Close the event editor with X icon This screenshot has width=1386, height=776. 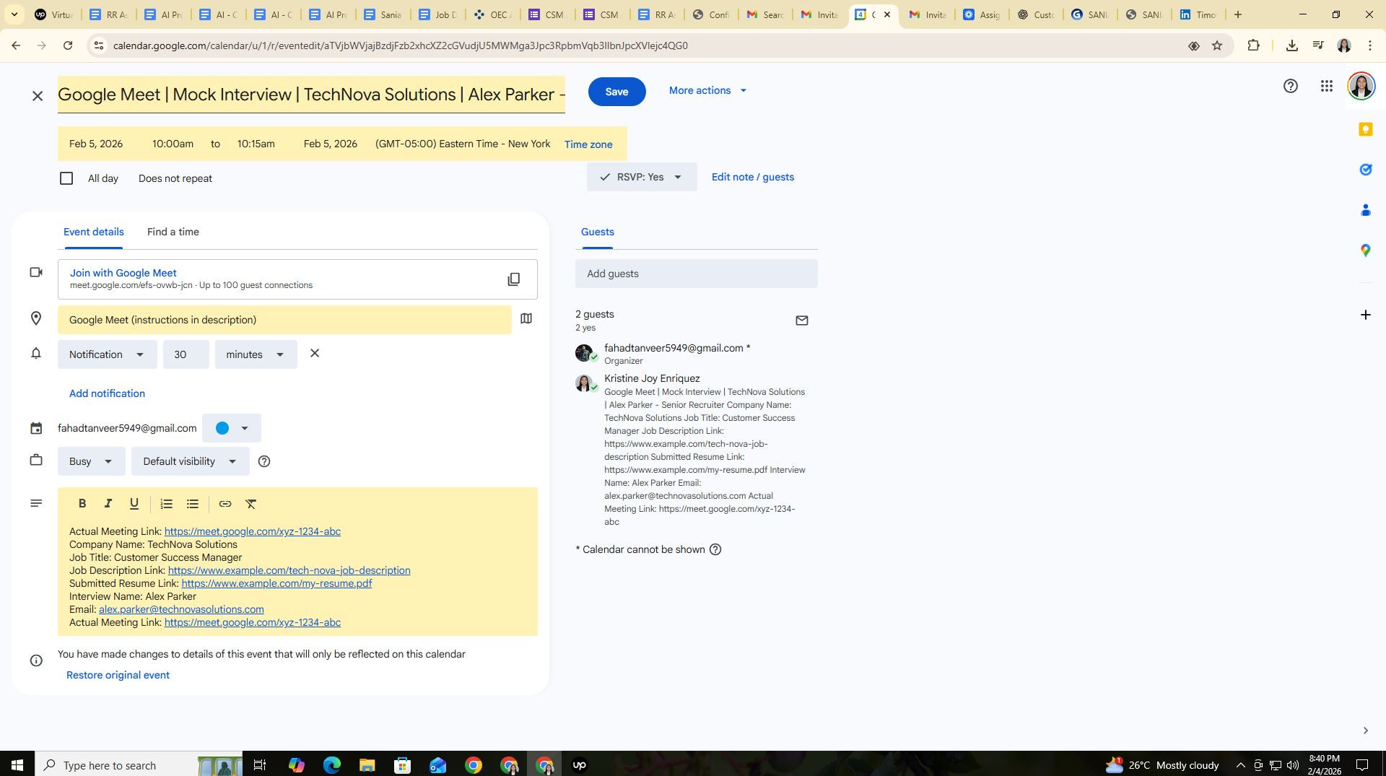coord(38,96)
